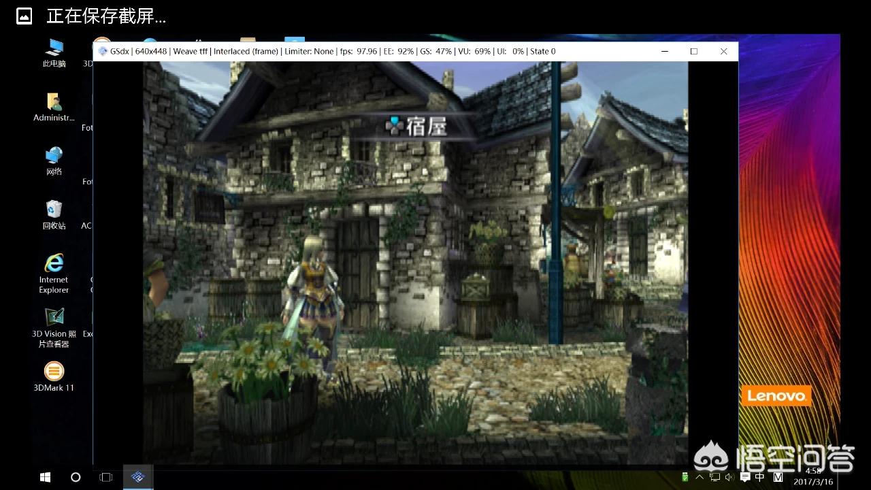Switch the 中 input language indicator
871x490 pixels.
[x=760, y=477]
